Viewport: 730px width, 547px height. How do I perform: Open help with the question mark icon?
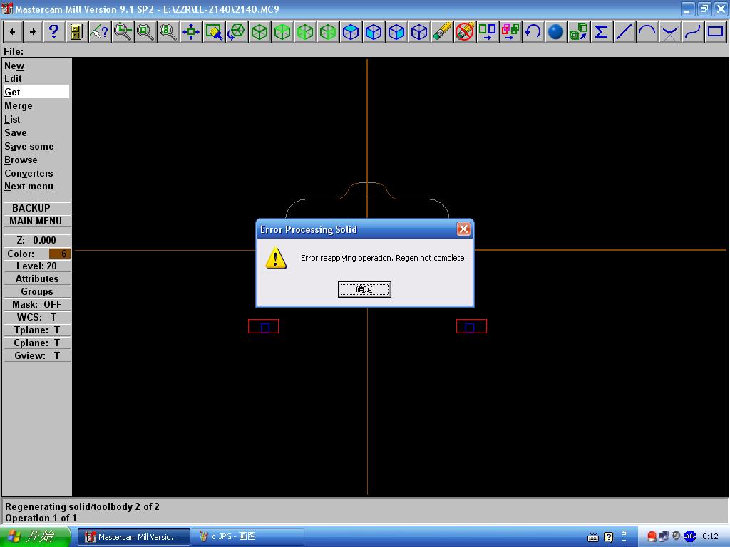click(54, 32)
